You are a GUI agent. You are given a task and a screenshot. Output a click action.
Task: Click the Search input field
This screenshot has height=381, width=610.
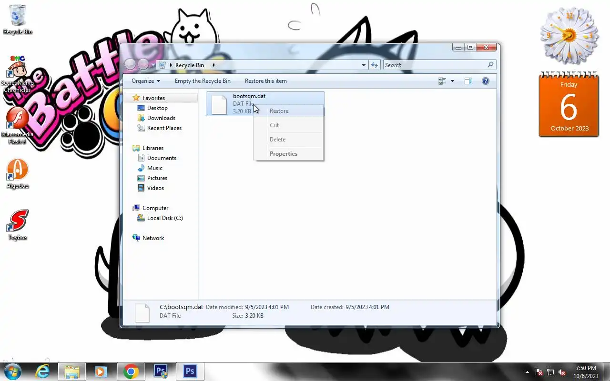[x=435, y=65]
